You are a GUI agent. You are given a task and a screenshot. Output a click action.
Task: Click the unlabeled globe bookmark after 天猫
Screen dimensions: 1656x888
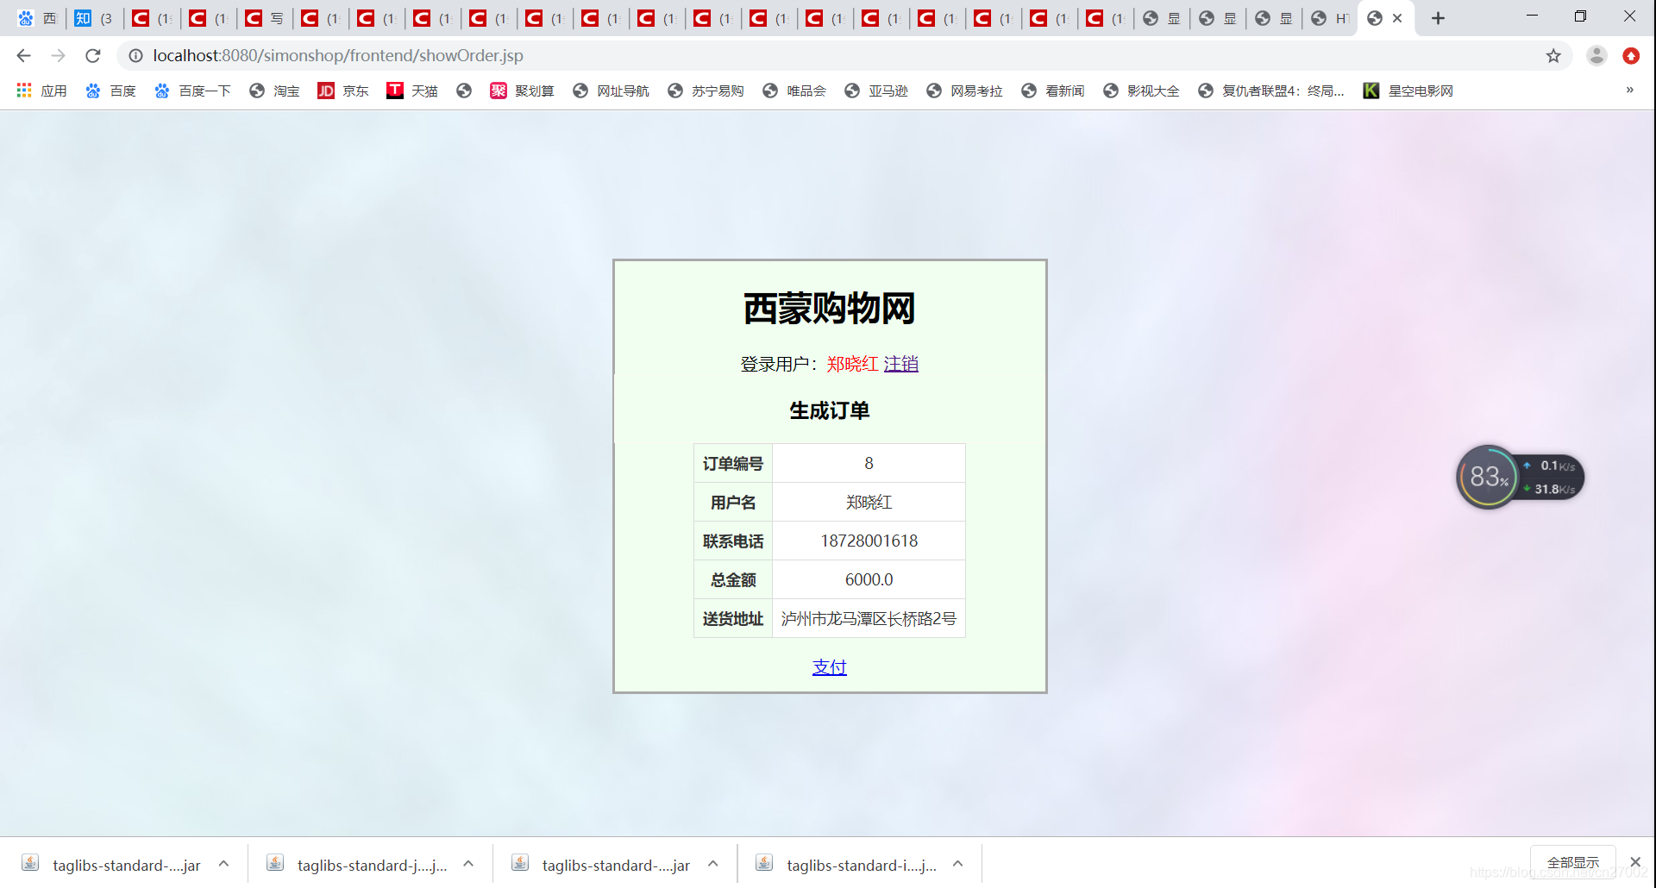464,91
